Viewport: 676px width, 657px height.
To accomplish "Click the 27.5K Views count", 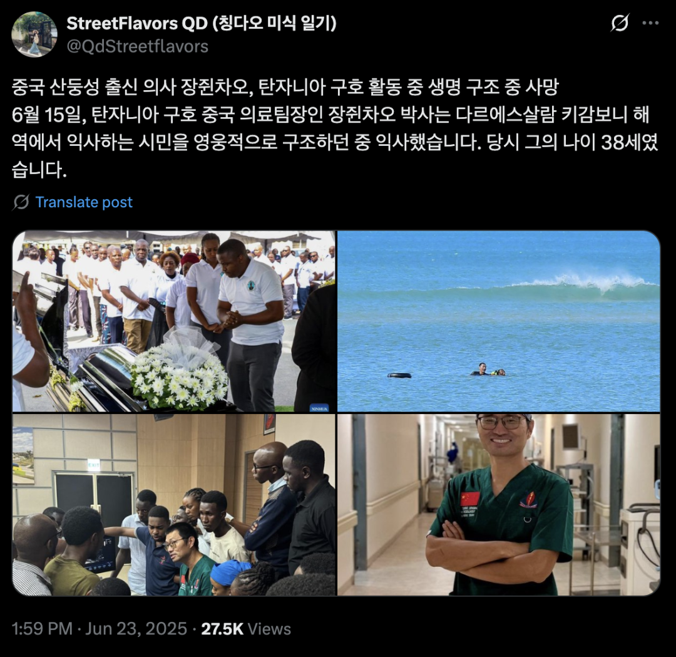I will click(246, 629).
